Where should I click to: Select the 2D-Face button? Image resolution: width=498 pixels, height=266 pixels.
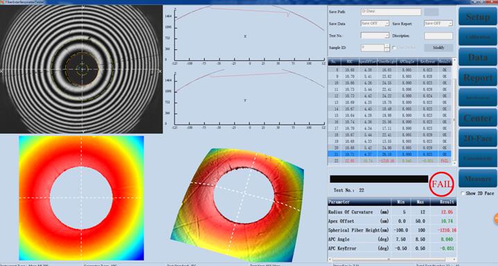tap(478, 139)
